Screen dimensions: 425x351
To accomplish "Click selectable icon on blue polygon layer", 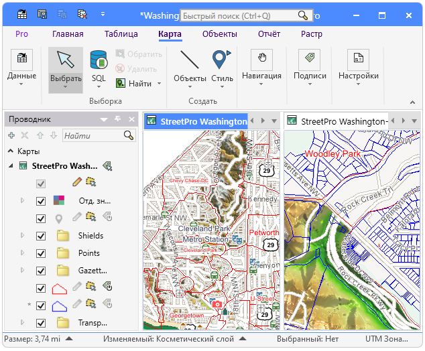I will point(90,303).
